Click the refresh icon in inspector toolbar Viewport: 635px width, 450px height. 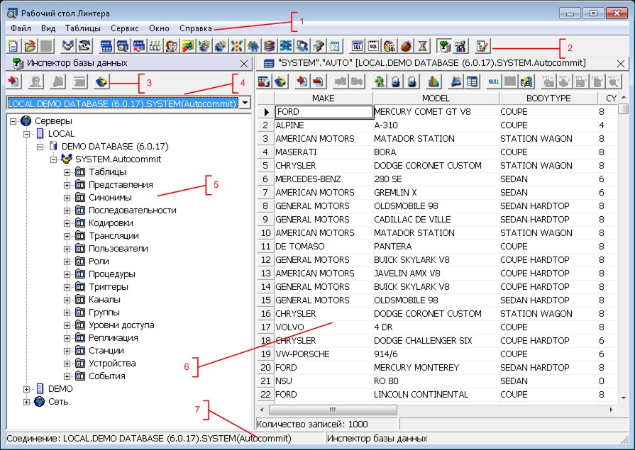click(x=101, y=81)
